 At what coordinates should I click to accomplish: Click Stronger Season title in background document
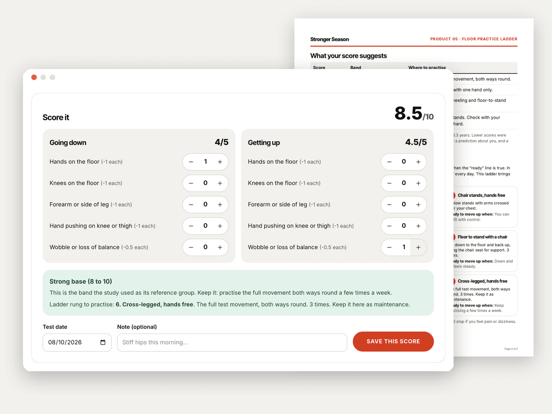[x=330, y=40]
